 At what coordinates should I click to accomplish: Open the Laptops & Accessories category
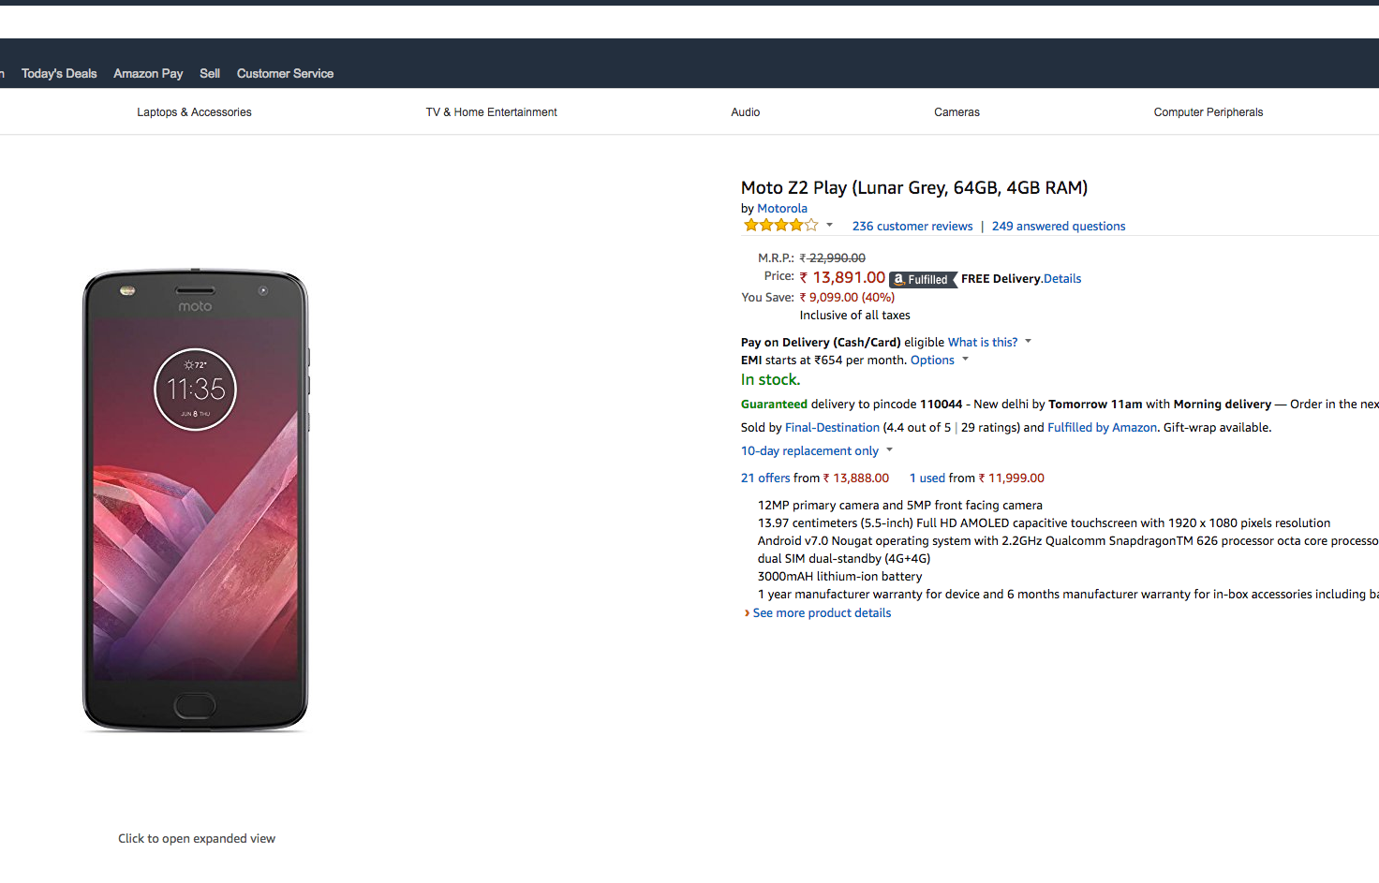tap(194, 112)
